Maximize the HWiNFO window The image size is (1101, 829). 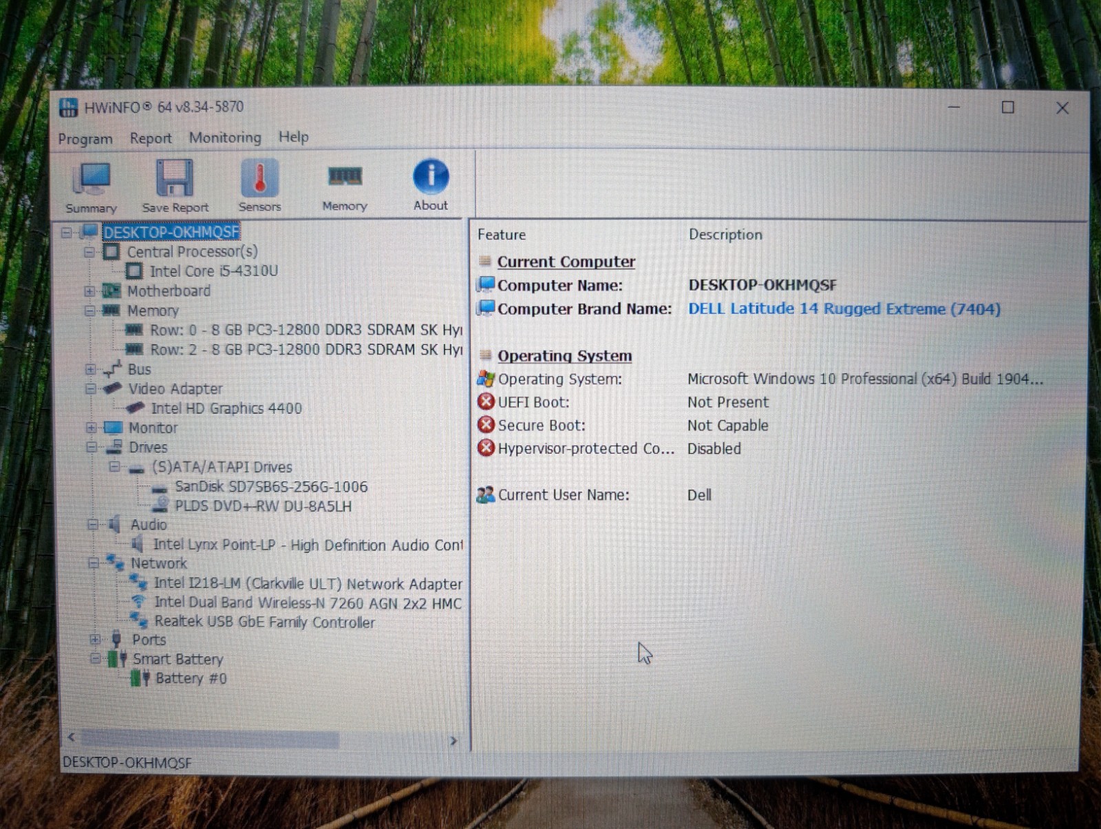point(1008,107)
